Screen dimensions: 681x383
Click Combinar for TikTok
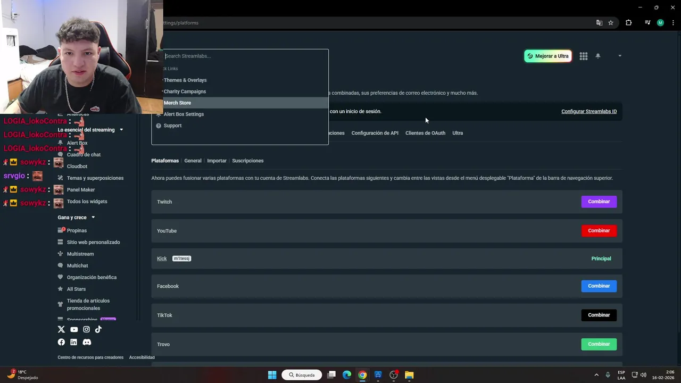[x=599, y=315]
